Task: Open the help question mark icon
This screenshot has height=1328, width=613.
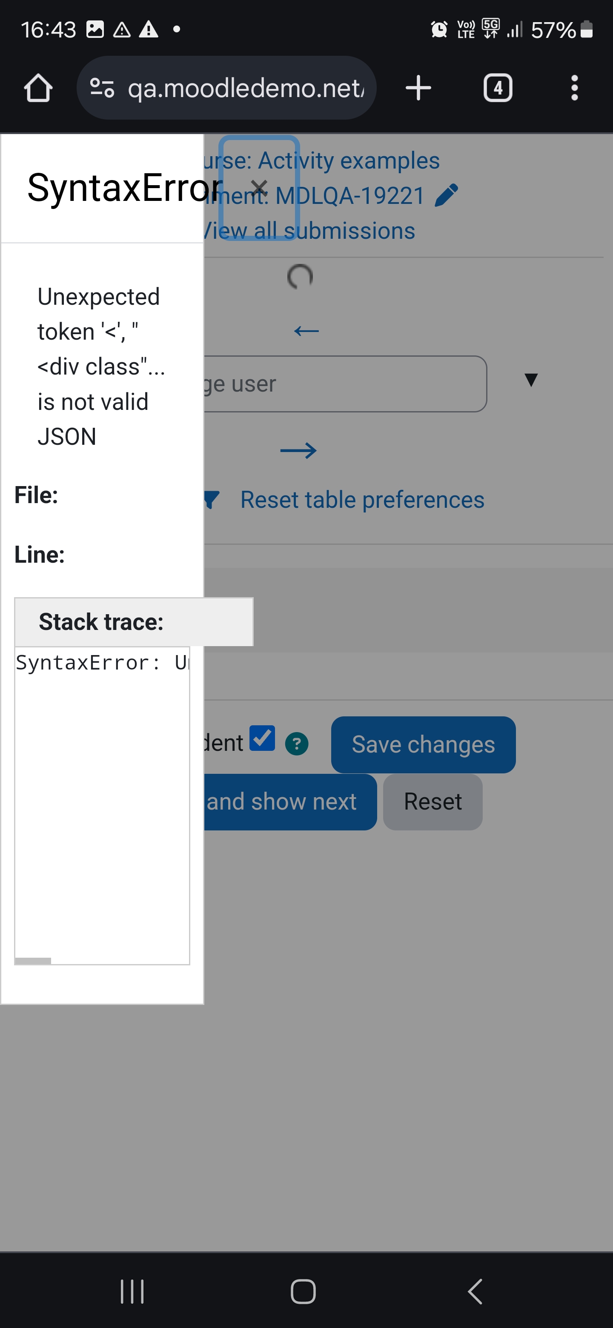Action: click(296, 744)
